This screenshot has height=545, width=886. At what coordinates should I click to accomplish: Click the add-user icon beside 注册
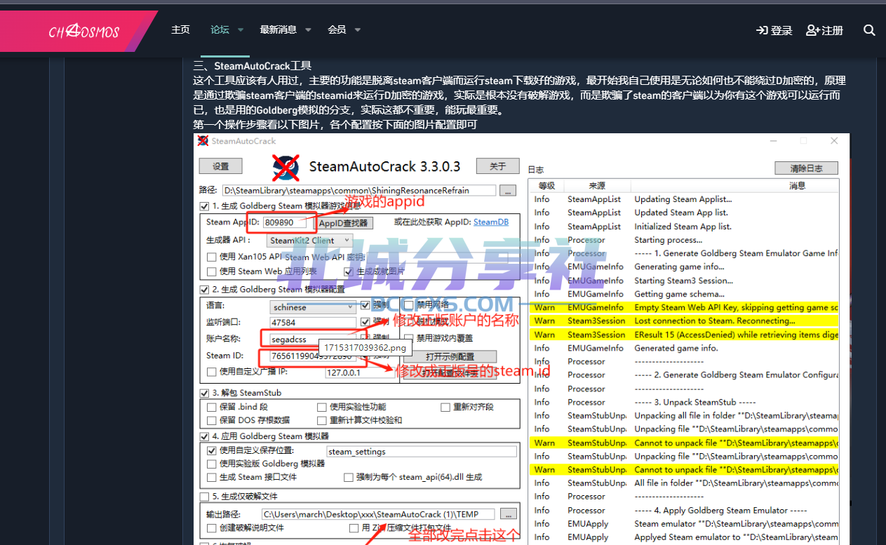(813, 30)
